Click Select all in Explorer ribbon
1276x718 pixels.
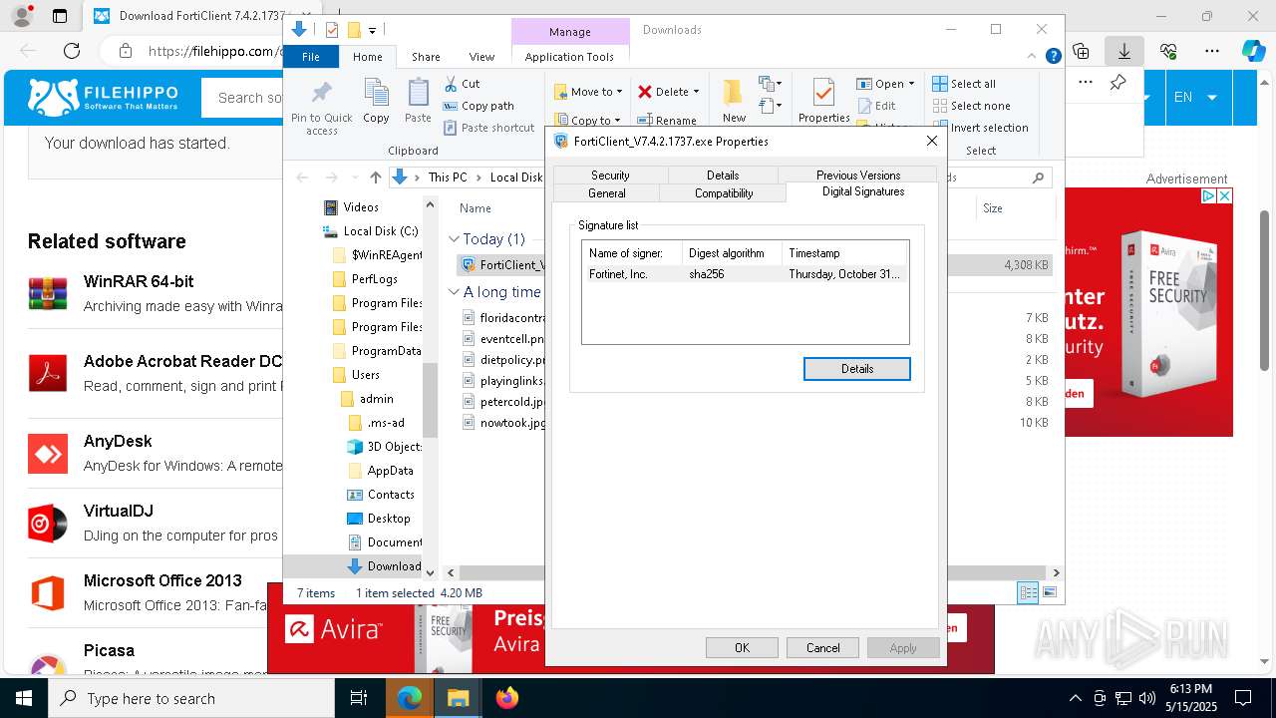(x=964, y=84)
